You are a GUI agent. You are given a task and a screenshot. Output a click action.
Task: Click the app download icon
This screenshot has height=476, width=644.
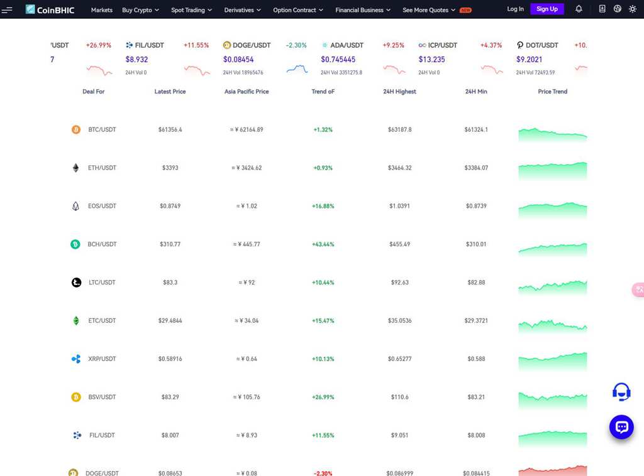tap(602, 9)
